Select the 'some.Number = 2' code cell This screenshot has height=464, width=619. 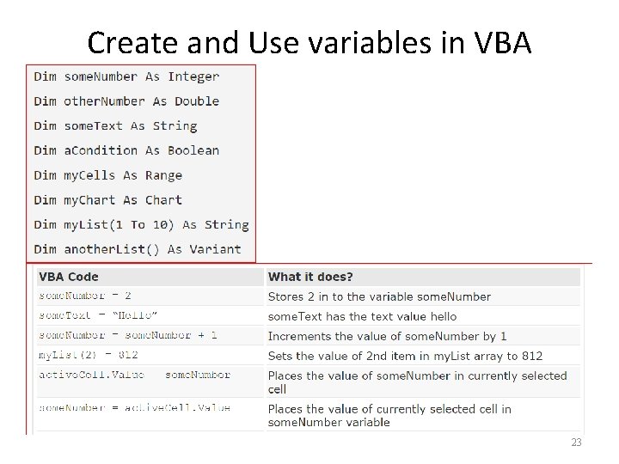pyautogui.click(x=85, y=296)
